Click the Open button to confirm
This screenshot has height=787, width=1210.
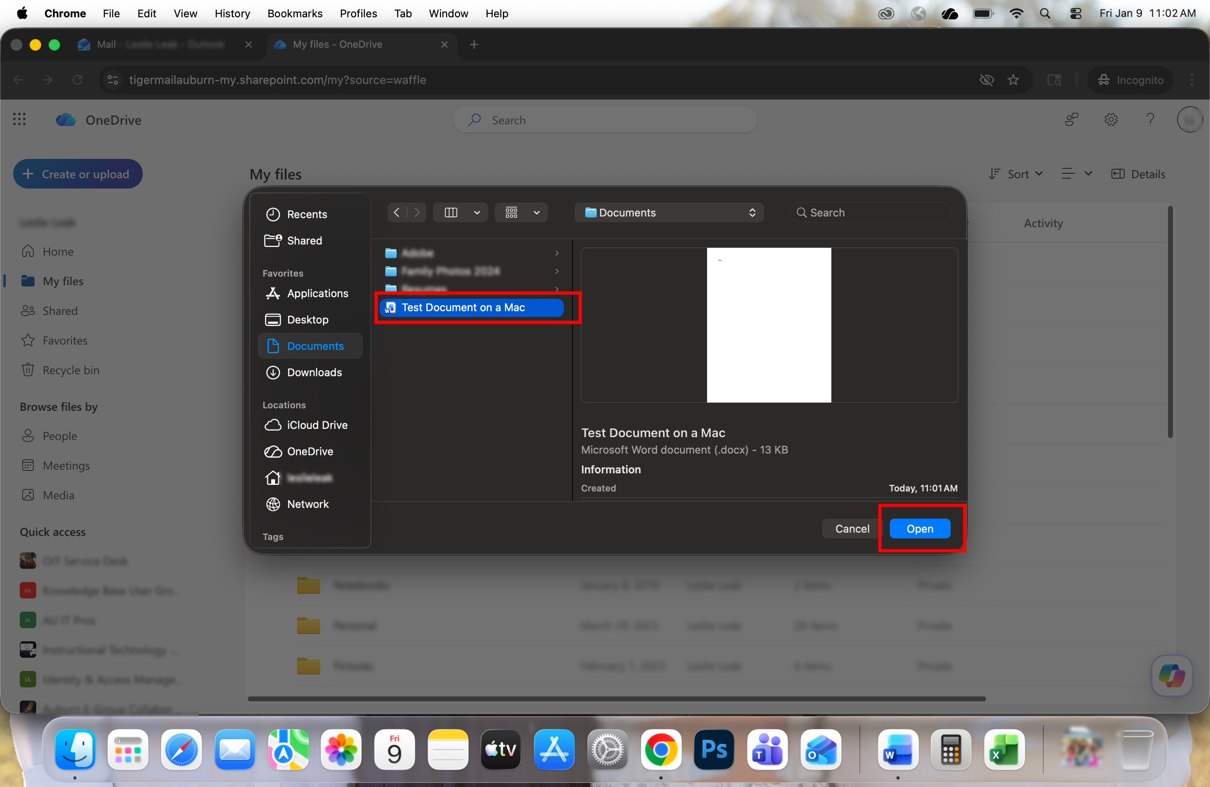tap(920, 528)
